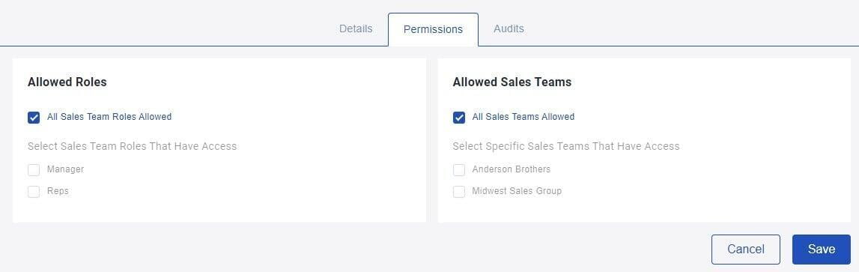Click the 'Anderson Brothers' label text
Screen dimensions: 859x272
pos(511,169)
